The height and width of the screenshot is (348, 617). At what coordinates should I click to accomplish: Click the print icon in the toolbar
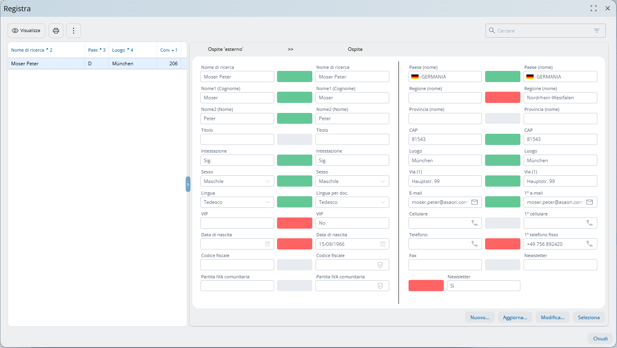point(56,31)
